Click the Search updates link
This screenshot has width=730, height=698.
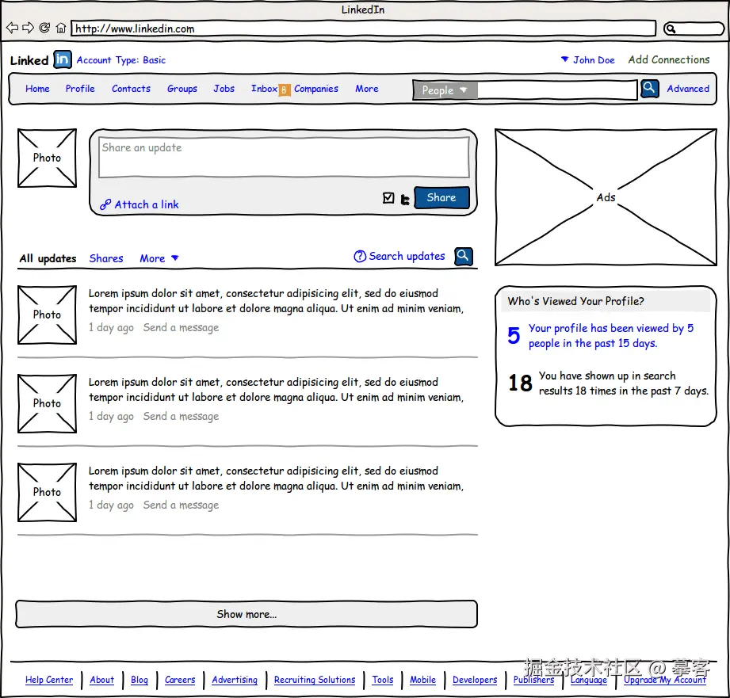tap(407, 256)
